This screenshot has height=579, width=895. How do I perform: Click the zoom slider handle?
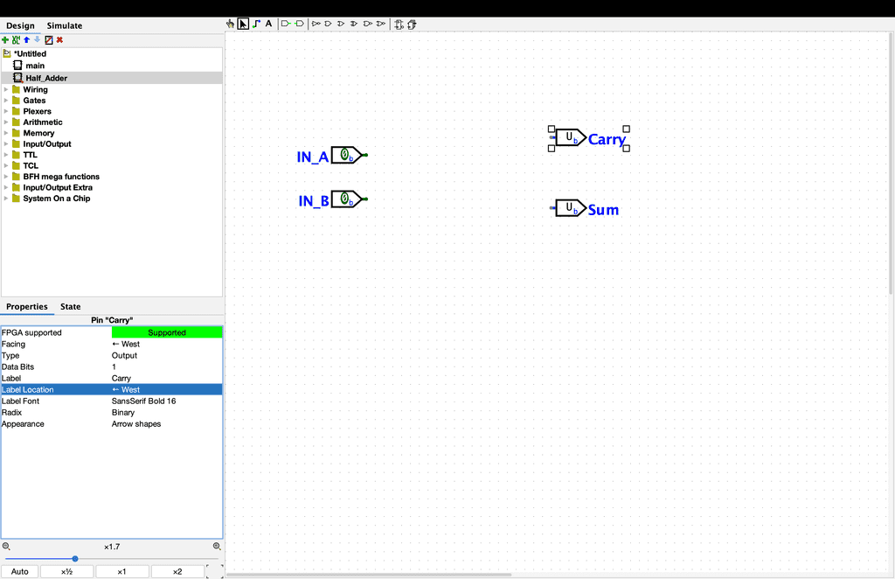pyautogui.click(x=75, y=558)
